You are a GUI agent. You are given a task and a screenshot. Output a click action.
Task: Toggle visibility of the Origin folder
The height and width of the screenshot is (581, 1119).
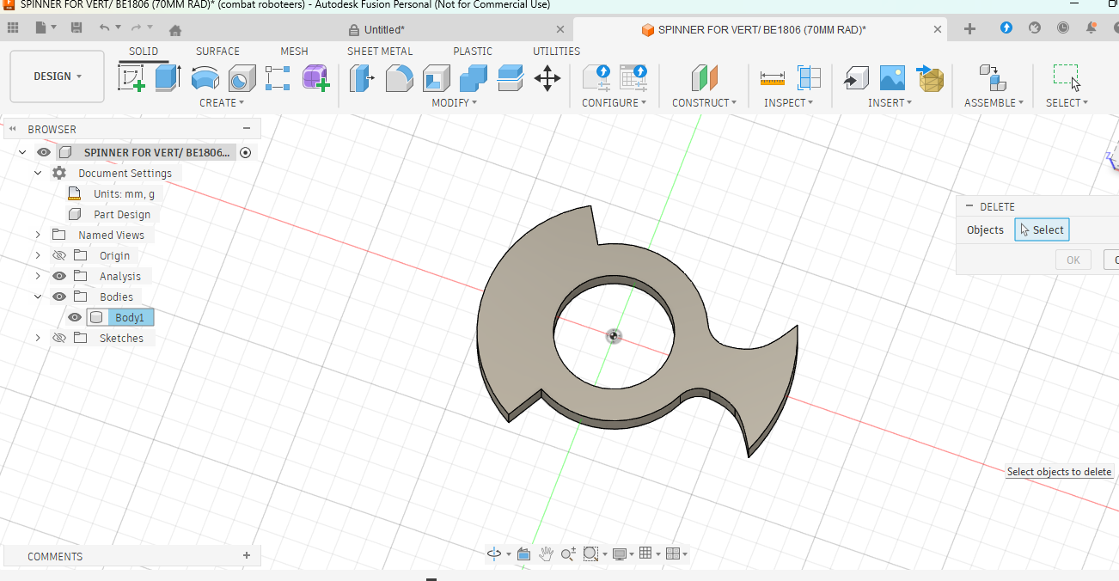(x=59, y=255)
